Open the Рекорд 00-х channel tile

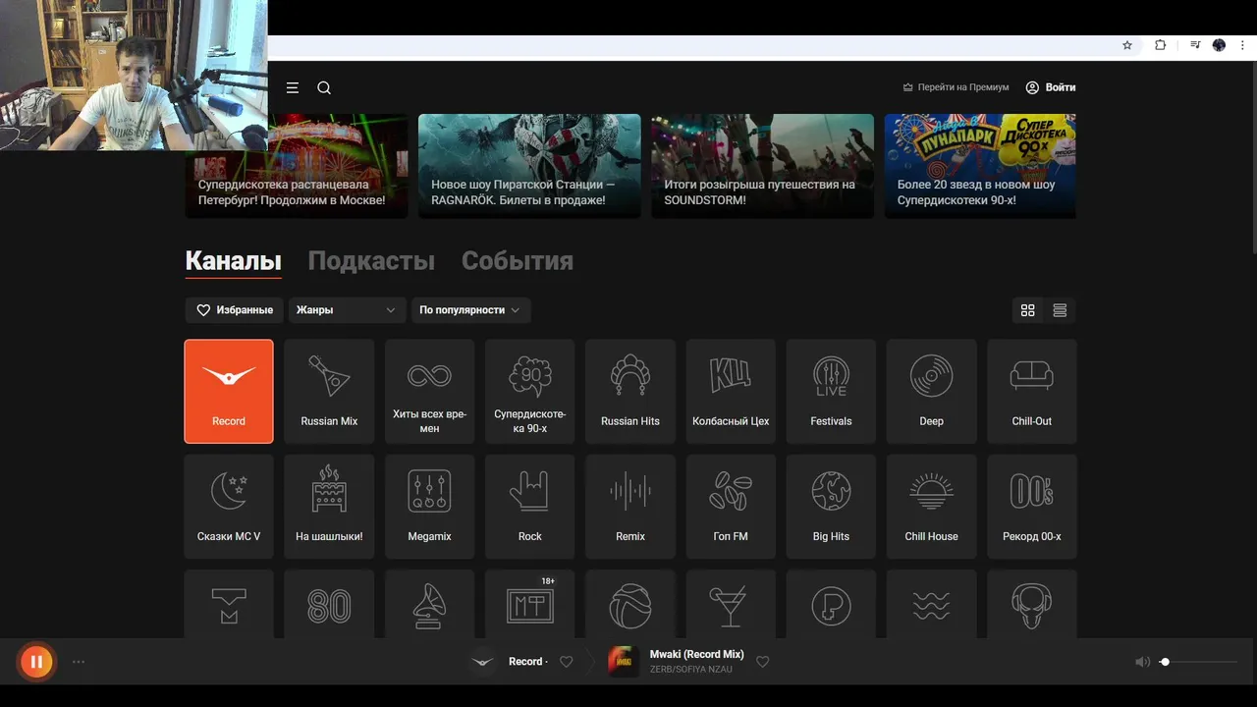coord(1032,507)
